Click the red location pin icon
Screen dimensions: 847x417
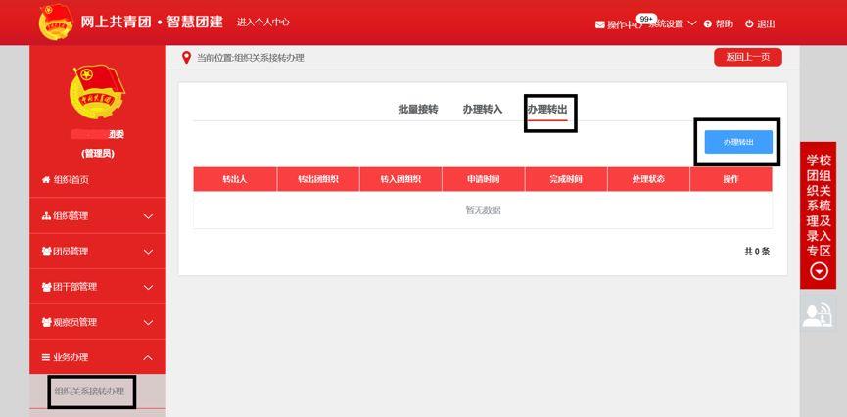(186, 58)
